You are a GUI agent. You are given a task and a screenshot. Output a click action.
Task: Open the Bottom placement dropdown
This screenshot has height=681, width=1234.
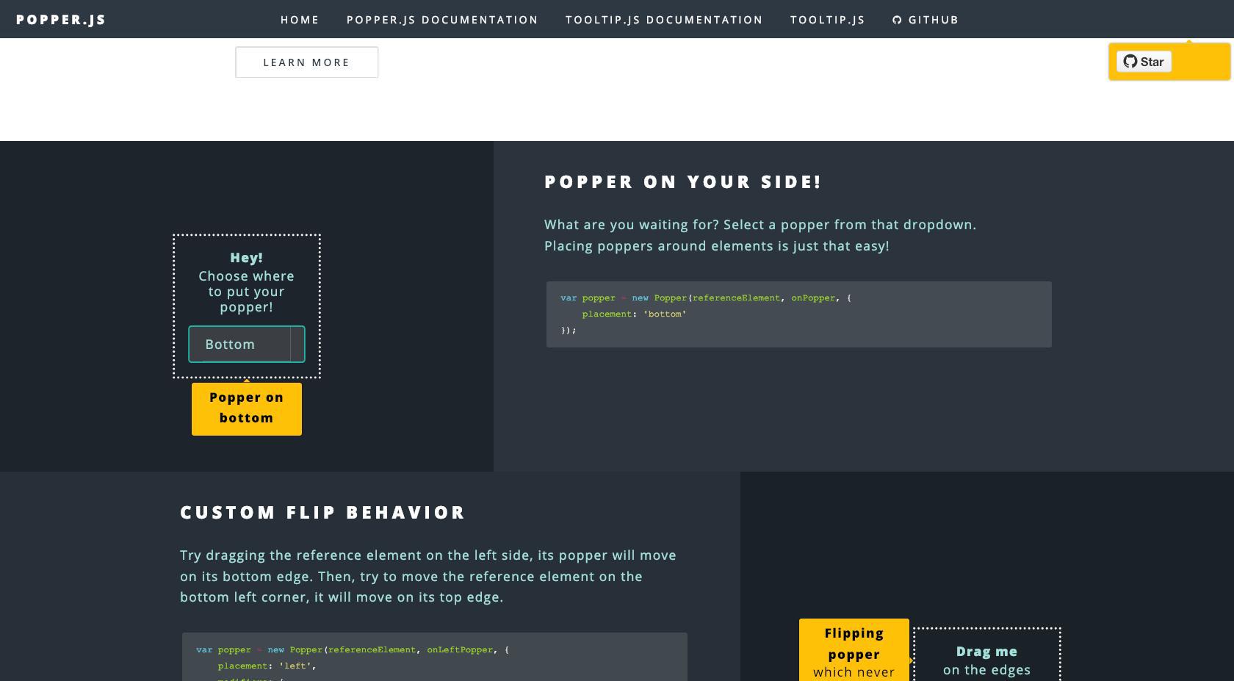tap(246, 345)
